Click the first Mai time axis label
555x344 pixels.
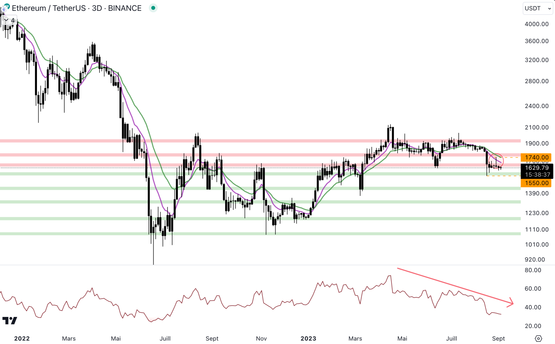[116, 339]
